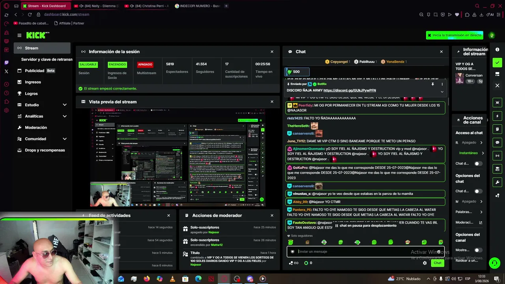Viewport: 505px width, 284px height.
Task: Select Stream in the sidebar menu
Action: [42, 48]
